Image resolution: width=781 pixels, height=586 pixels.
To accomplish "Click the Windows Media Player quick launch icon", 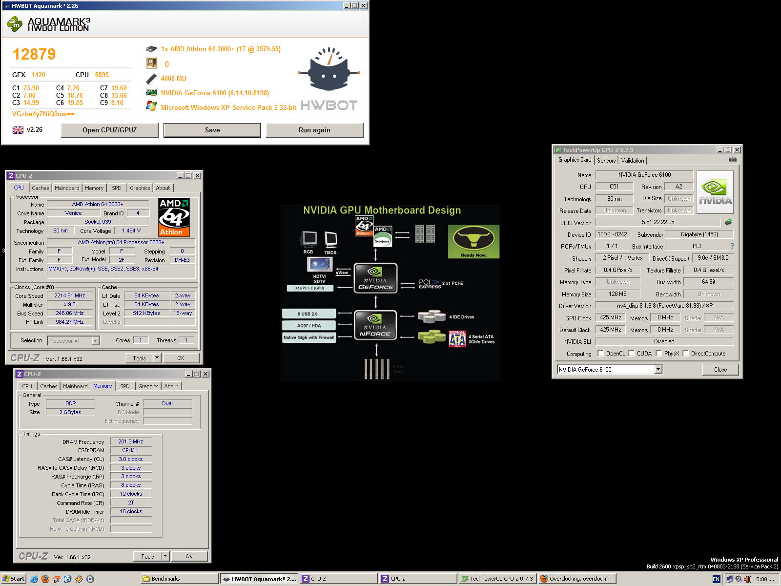I will pyautogui.click(x=90, y=579).
